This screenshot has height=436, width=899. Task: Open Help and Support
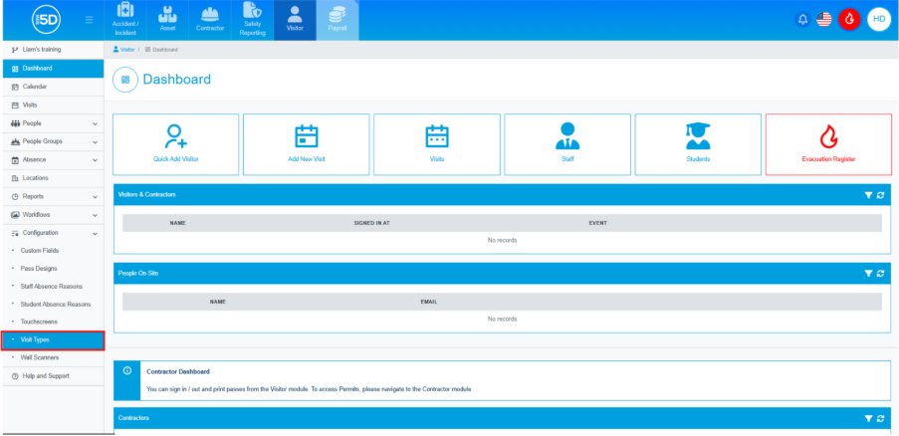[54, 376]
